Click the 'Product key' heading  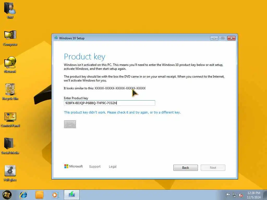click(x=85, y=57)
